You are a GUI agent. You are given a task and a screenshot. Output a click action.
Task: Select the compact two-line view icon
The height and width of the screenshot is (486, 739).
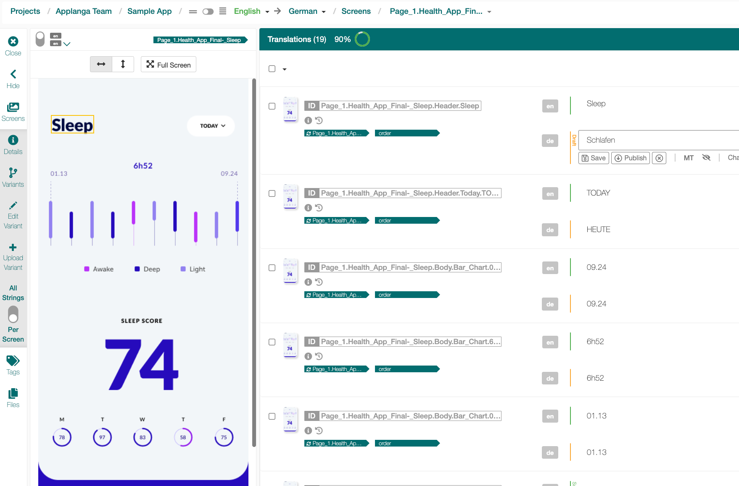(193, 12)
